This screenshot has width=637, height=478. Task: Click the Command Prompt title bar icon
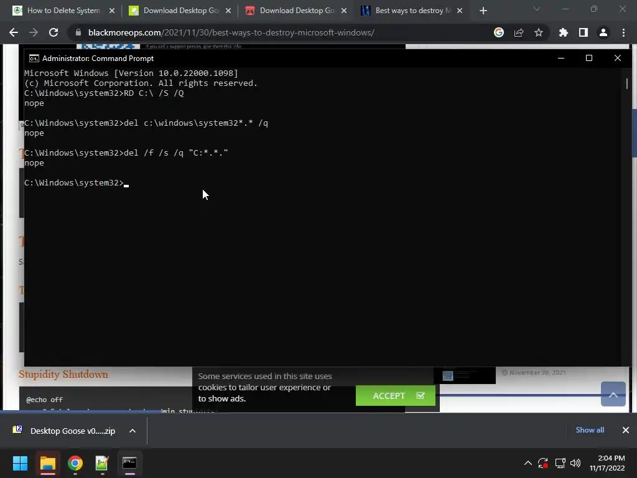tap(34, 59)
